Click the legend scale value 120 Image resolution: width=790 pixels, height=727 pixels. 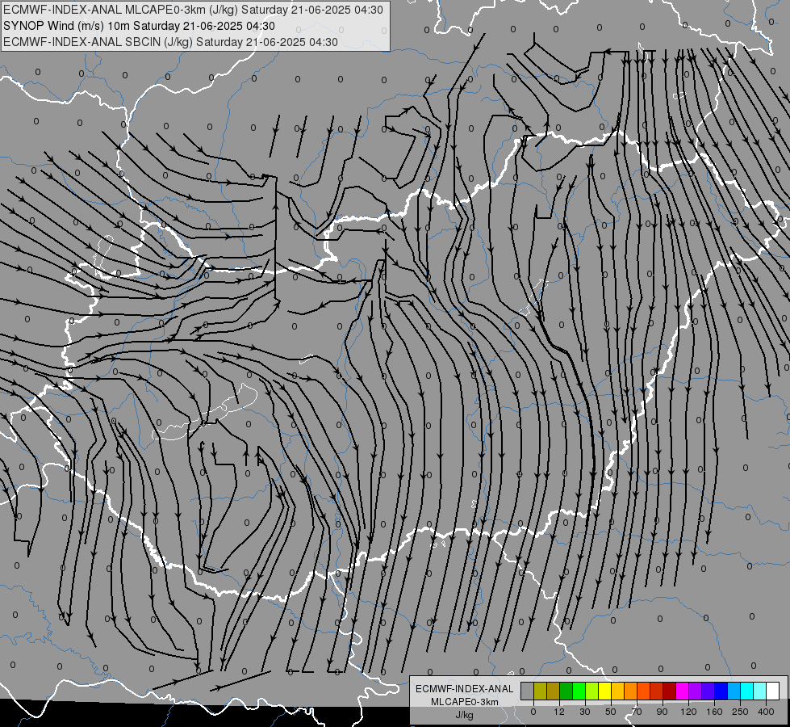point(688,712)
